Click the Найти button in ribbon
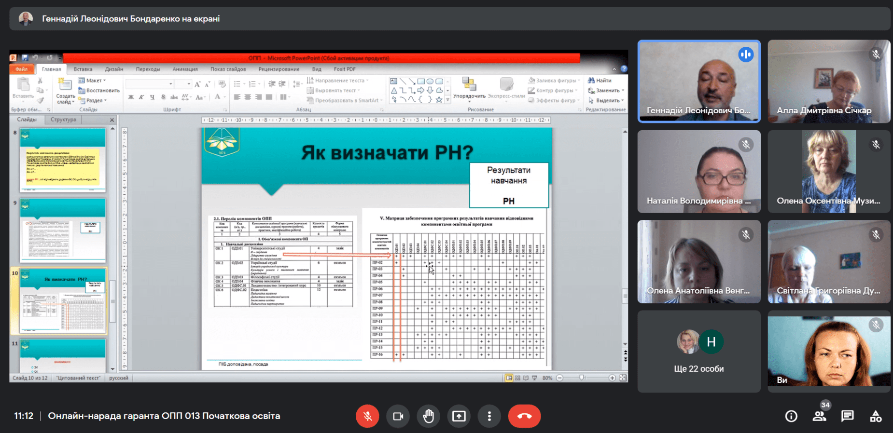 point(600,81)
